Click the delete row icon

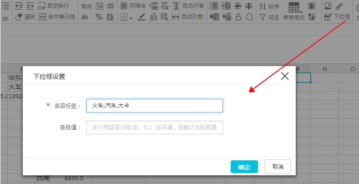pyautogui.click(x=165, y=6)
